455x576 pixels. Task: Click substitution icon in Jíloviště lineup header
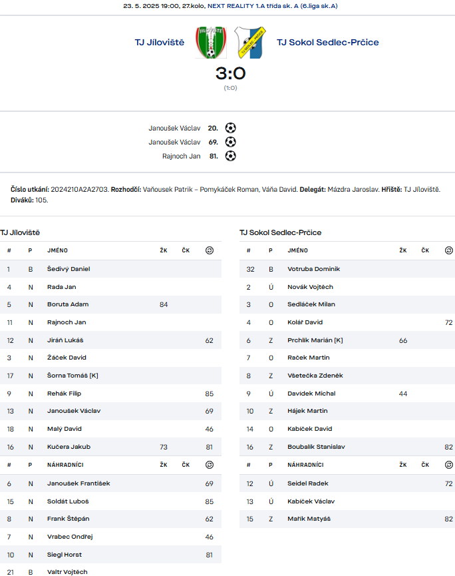(210, 250)
